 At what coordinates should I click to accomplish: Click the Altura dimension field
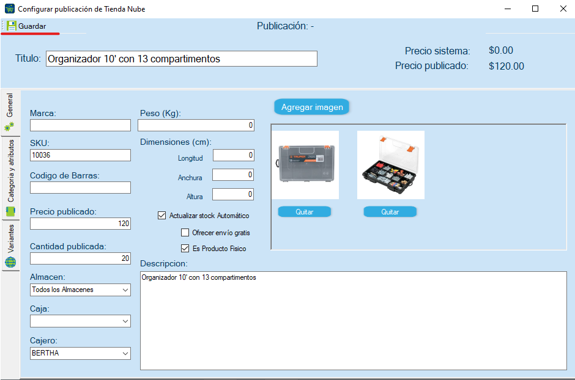click(233, 194)
